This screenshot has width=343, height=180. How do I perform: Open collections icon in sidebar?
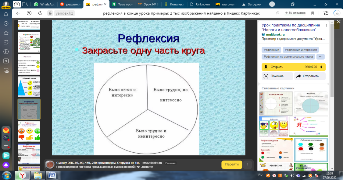pyautogui.click(x=6, y=42)
